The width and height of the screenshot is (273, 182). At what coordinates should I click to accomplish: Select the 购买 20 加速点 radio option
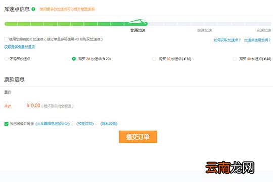(74, 59)
